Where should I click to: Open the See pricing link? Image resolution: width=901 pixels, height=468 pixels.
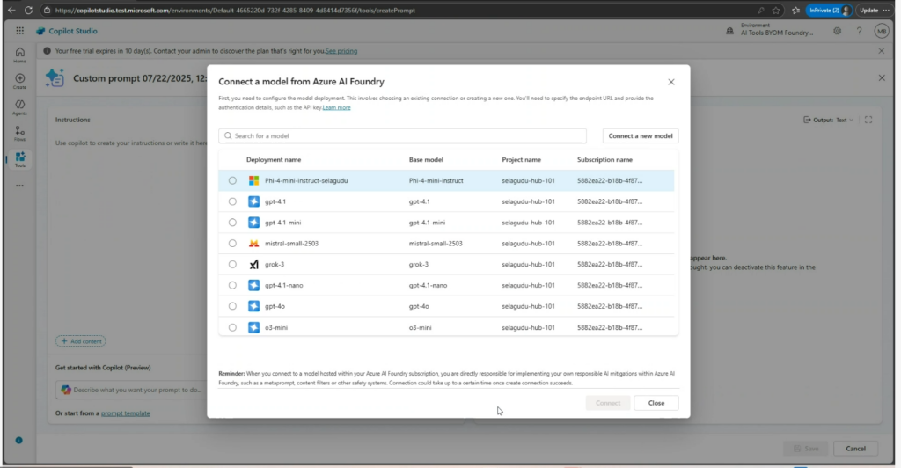(x=341, y=50)
